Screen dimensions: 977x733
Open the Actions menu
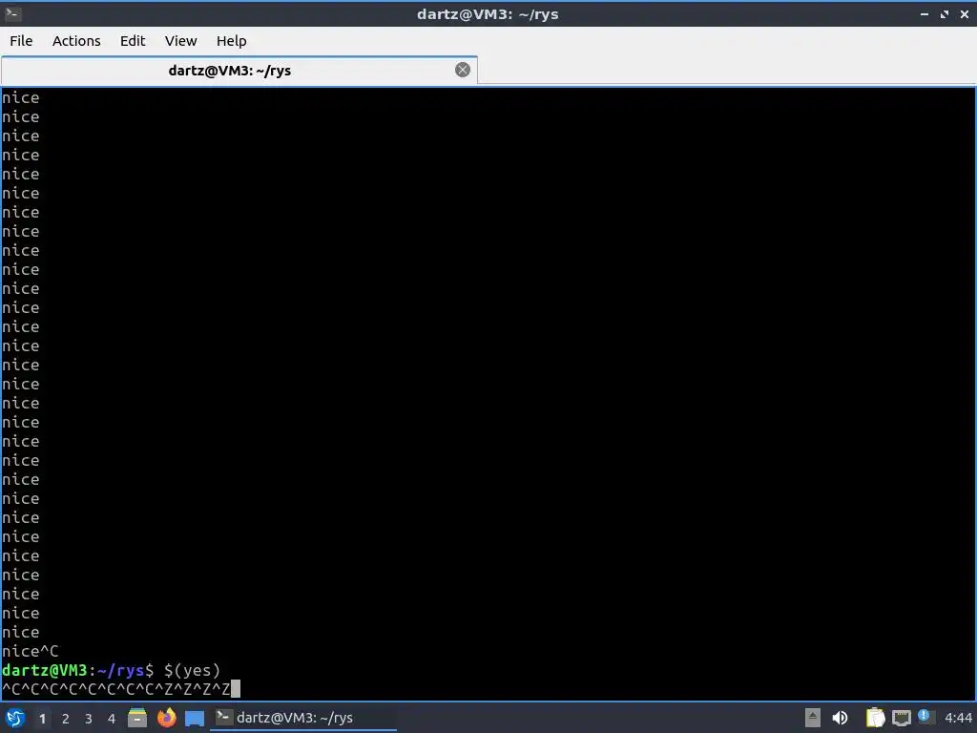[x=76, y=41]
